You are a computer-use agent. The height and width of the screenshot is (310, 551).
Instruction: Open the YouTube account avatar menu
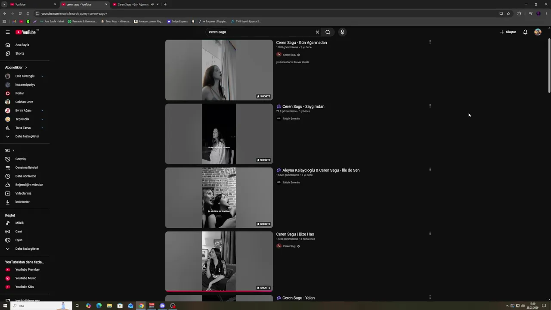pos(538,32)
